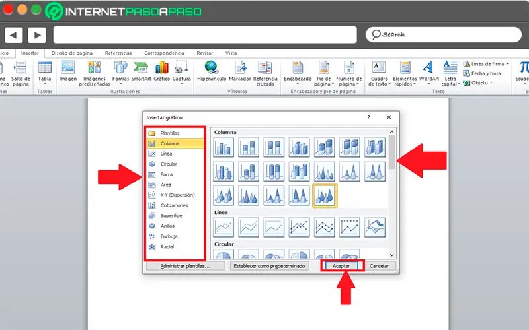Insert a SmartArt graphic
Viewport: 529px width, 330px height.
point(141,71)
